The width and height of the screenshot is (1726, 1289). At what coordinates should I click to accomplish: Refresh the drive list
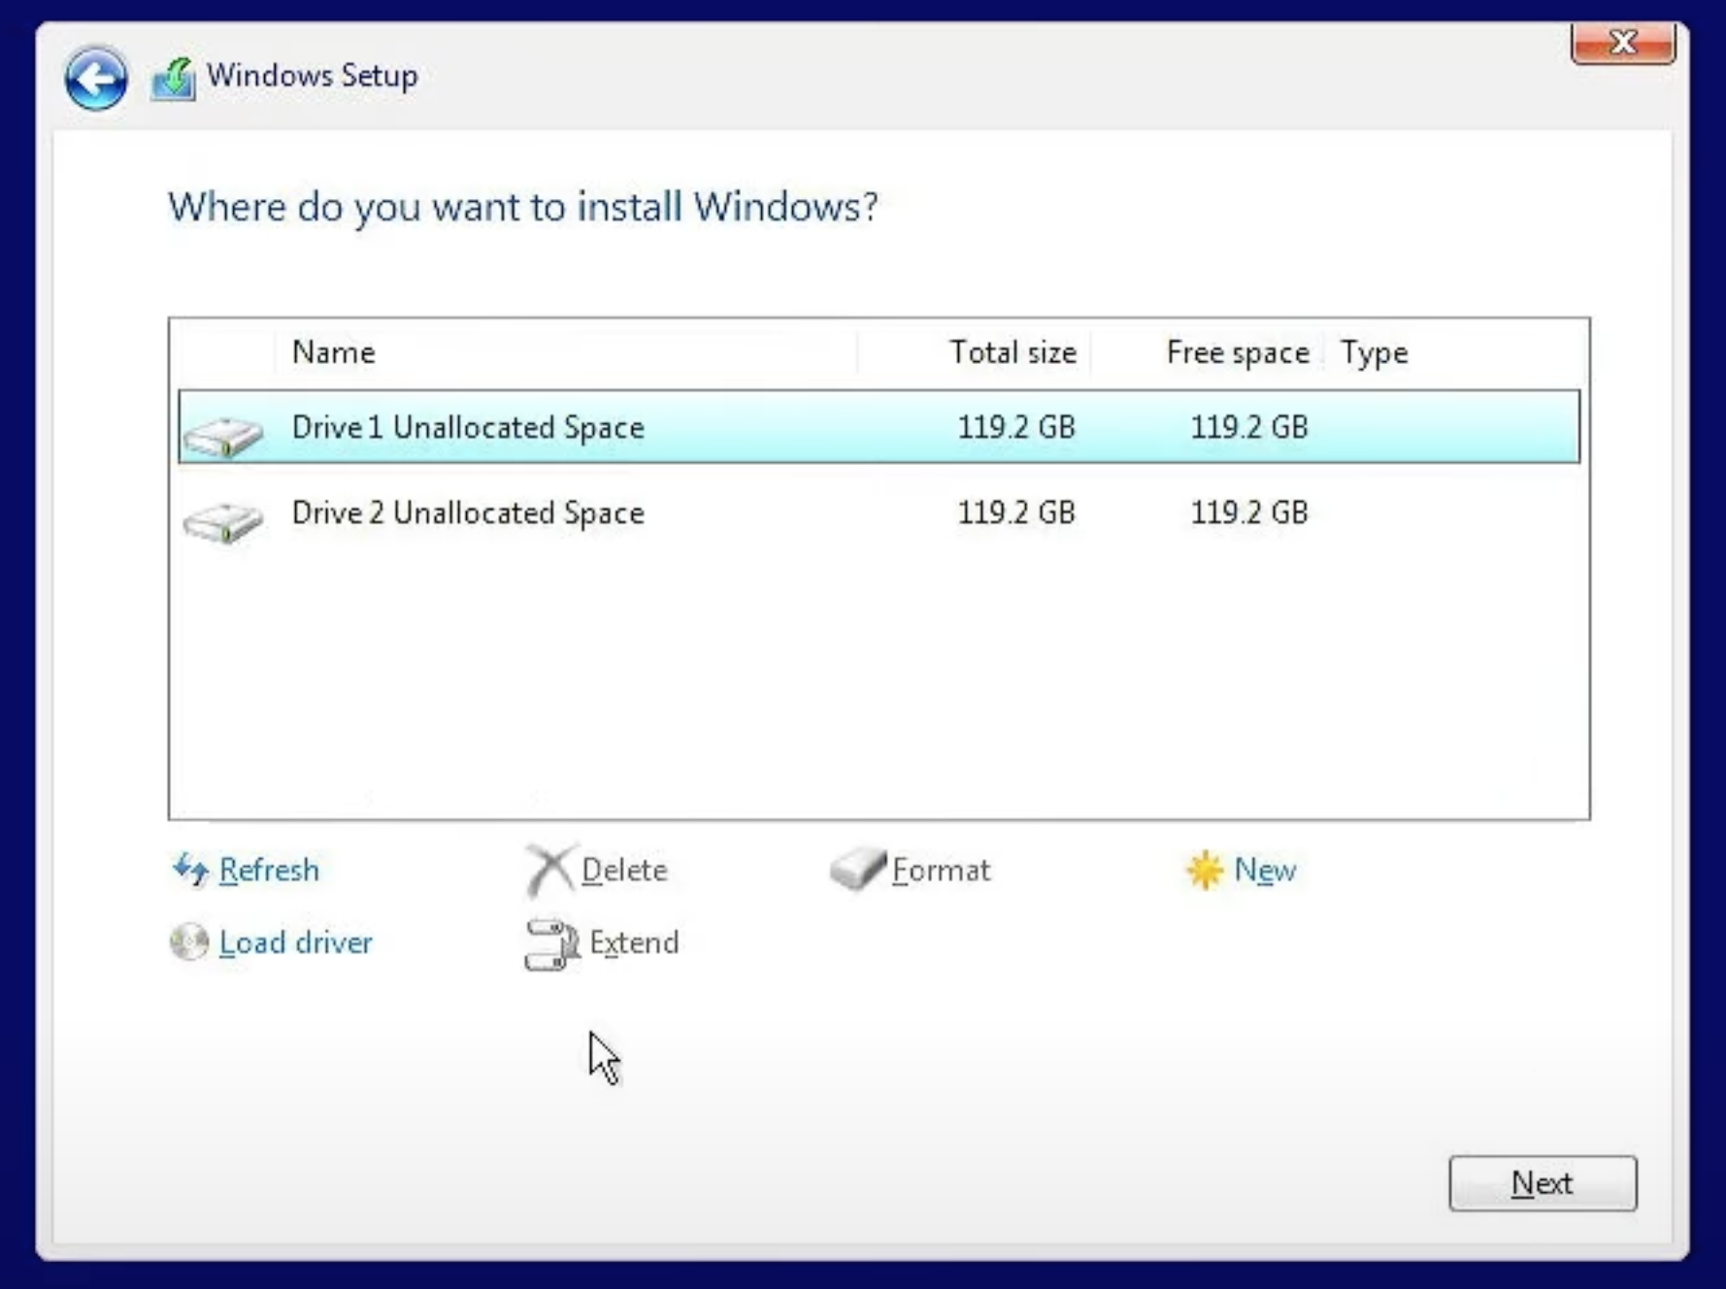click(x=269, y=870)
